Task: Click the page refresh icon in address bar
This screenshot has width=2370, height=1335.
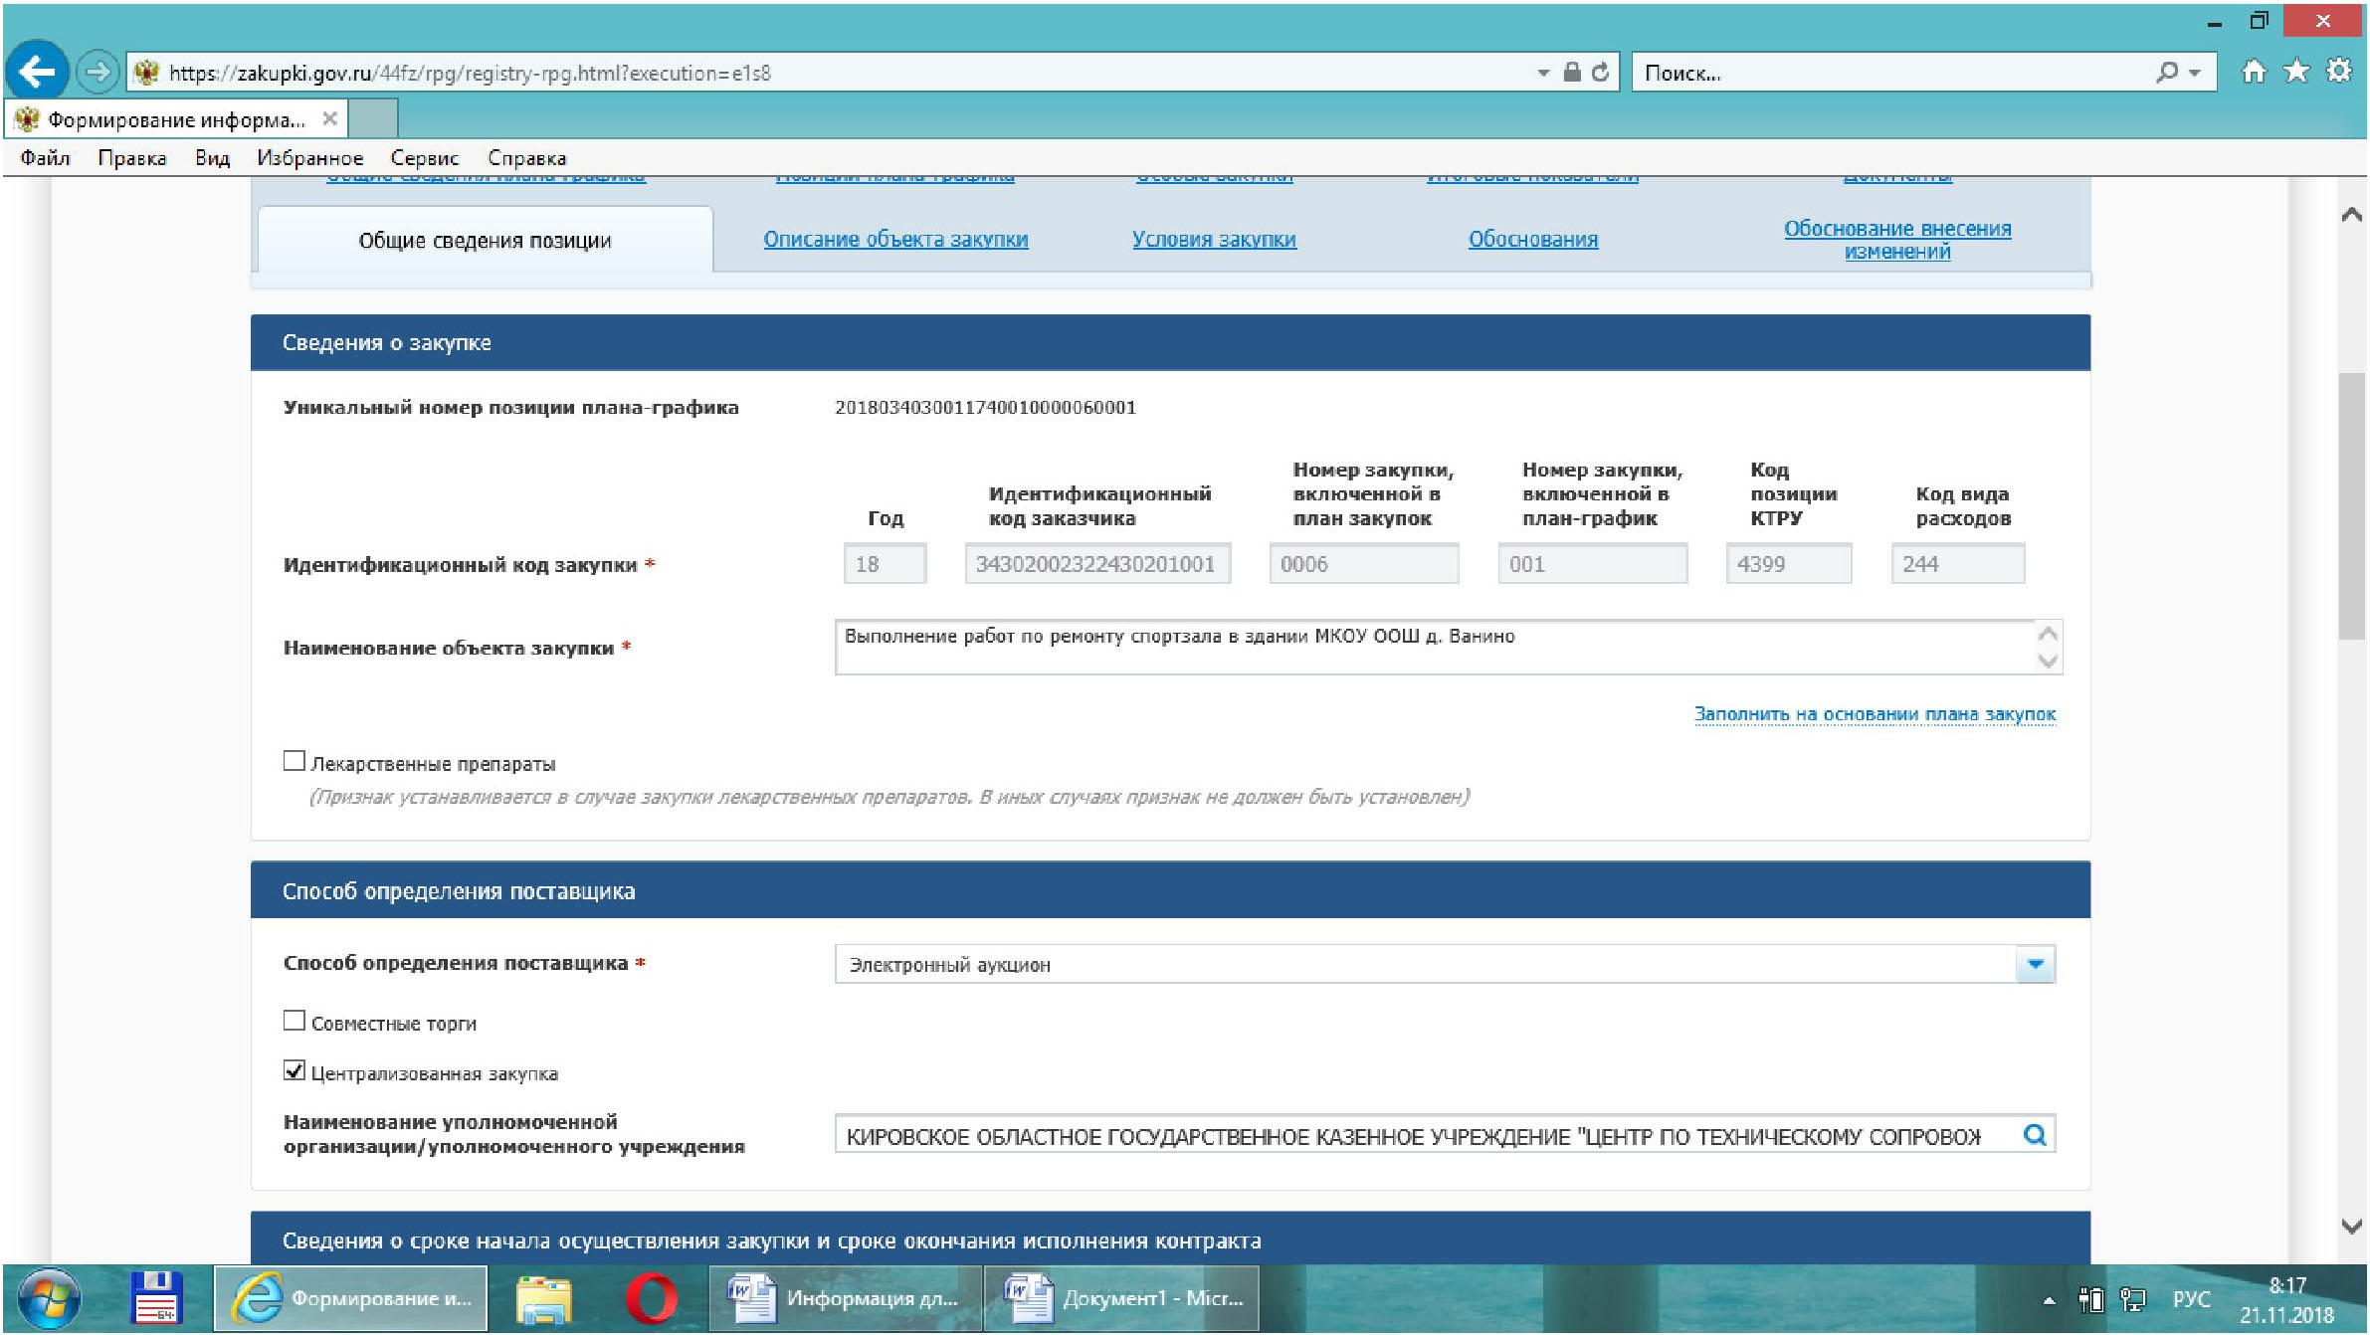Action: pos(1600,73)
